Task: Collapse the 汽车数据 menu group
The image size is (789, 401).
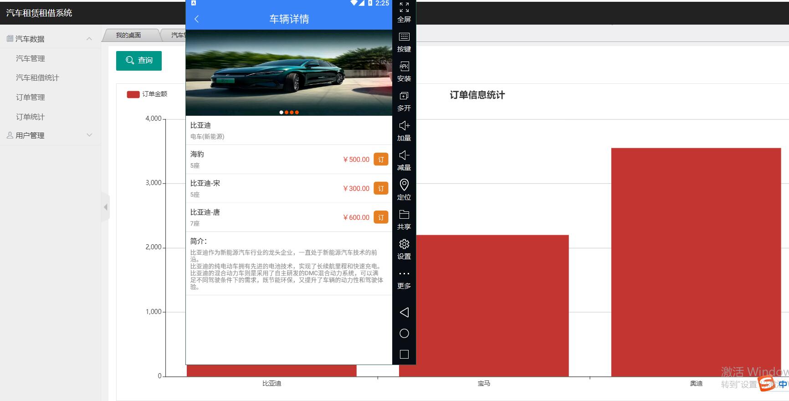Action: (50, 39)
